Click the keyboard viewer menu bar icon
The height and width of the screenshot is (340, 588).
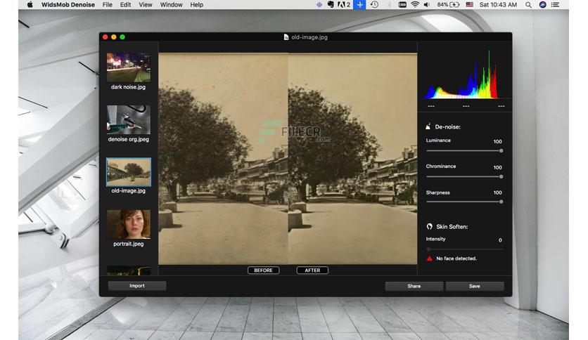tap(402, 4)
